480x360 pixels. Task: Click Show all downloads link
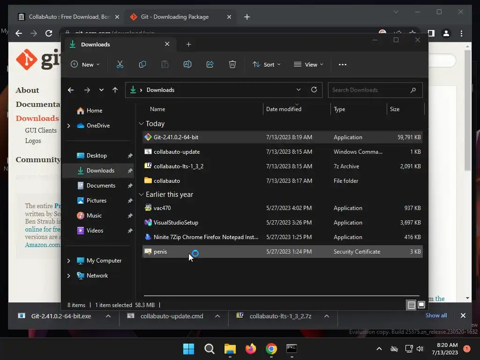pos(436,315)
